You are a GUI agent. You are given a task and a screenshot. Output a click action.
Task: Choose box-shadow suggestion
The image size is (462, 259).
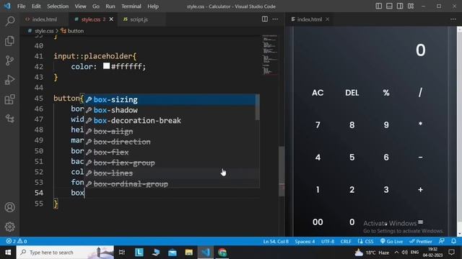click(x=170, y=110)
